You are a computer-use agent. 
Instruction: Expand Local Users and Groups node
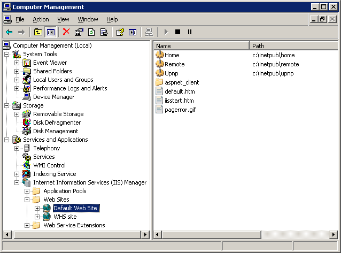pos(17,80)
